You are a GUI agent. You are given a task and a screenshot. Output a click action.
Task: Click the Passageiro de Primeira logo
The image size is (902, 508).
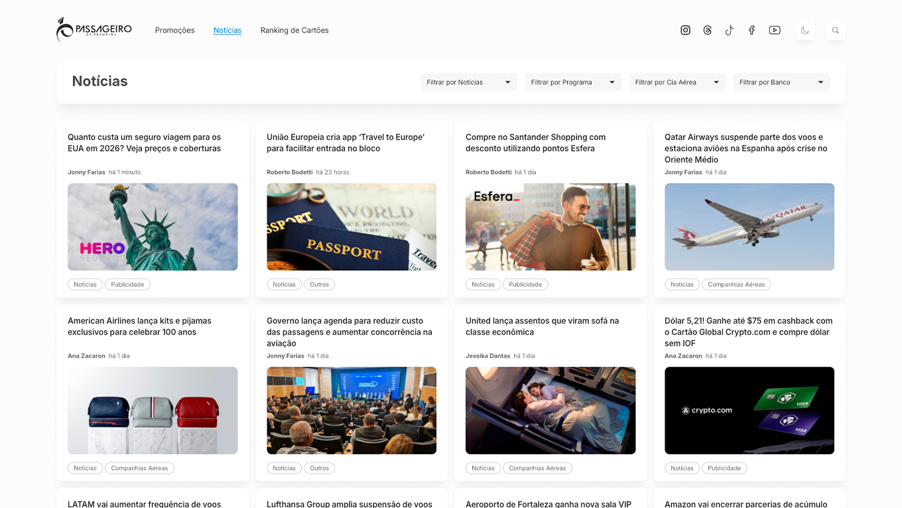[94, 29]
